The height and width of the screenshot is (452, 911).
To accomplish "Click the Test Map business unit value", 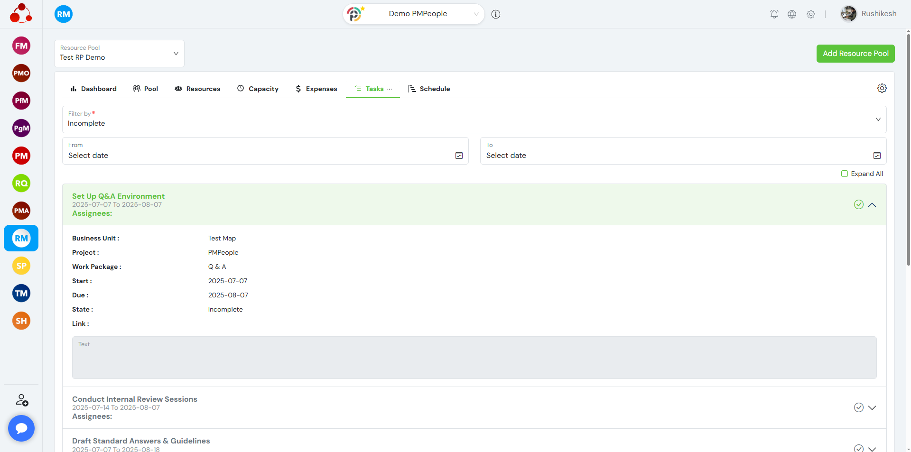I will click(x=222, y=238).
